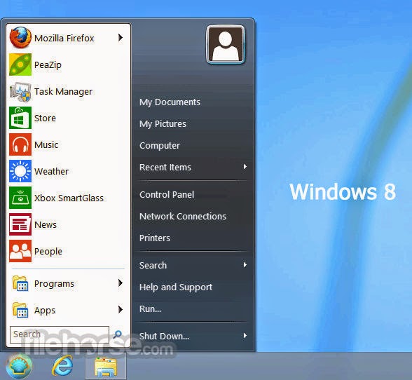Viewport: 412px width, 380px height.
Task: Expand the Apps submenu arrow
Action: [121, 309]
